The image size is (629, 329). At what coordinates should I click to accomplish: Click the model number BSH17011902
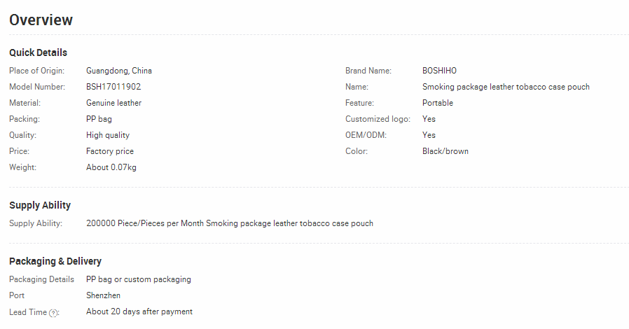point(113,87)
